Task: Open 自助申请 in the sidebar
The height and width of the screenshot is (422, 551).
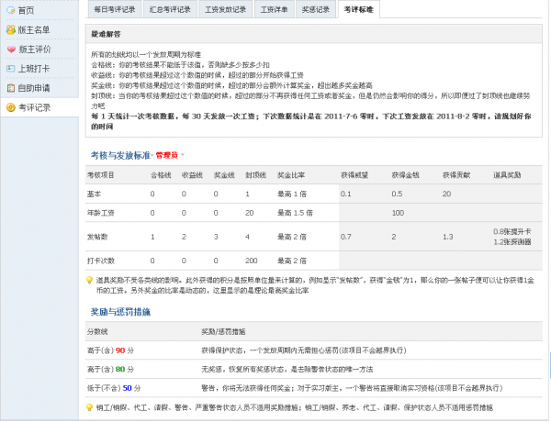Action: [34, 88]
